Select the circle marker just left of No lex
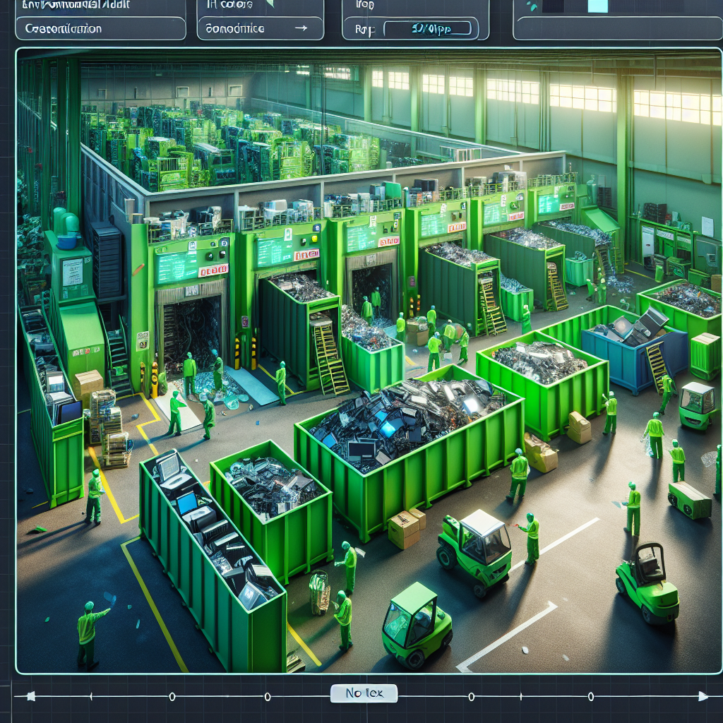Image resolution: width=723 pixels, height=723 pixels. (267, 696)
